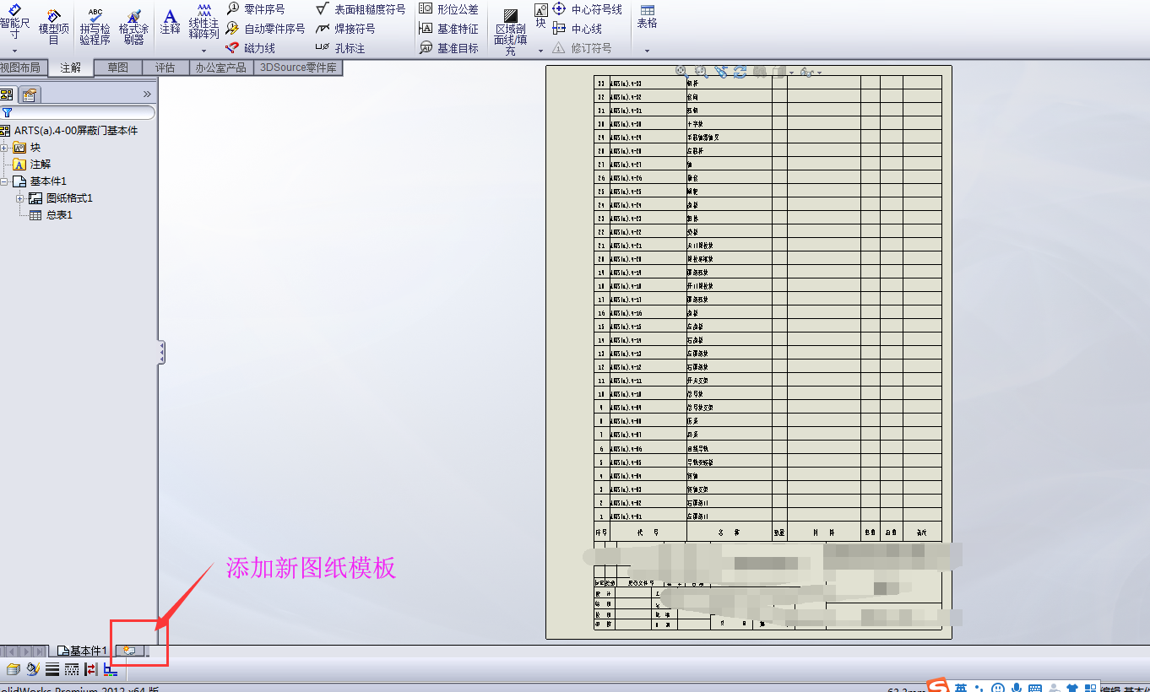Select the ARTS(a).4-00屏蔽门基本件 root node

(x=69, y=131)
